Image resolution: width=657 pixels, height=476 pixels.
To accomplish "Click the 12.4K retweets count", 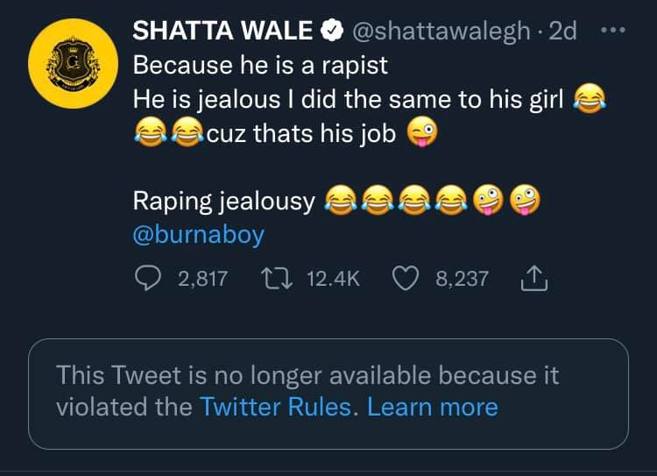I will 334,279.
